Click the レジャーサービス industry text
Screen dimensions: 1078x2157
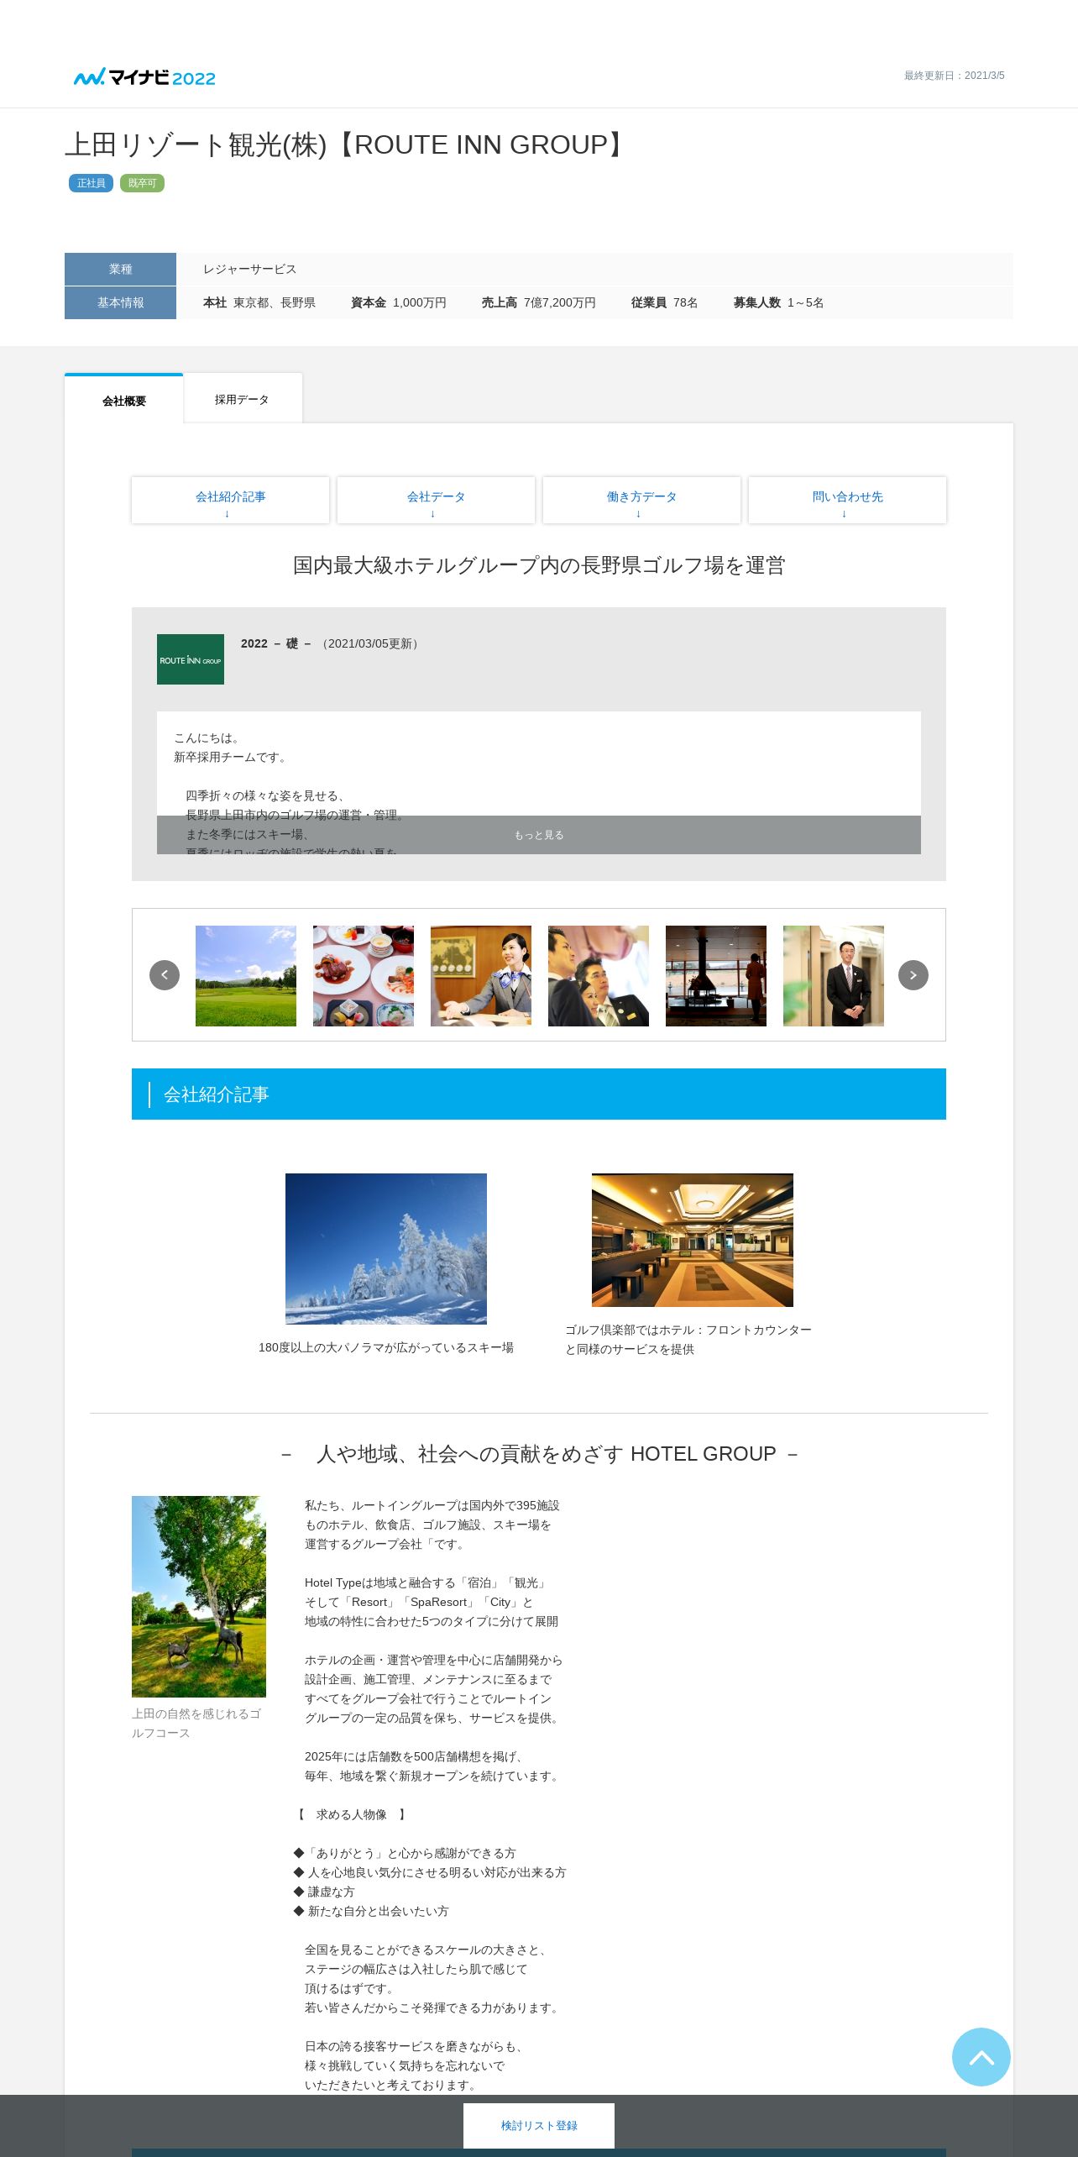249,269
